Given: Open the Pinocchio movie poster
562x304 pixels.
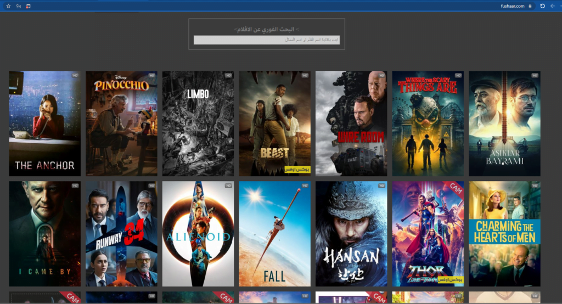Looking at the screenshot, I should (121, 123).
